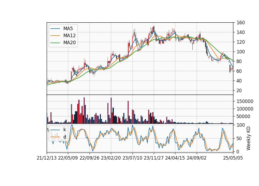Click the orange MA12 legend line sample
The height and width of the screenshot is (186, 259).
coord(55,36)
